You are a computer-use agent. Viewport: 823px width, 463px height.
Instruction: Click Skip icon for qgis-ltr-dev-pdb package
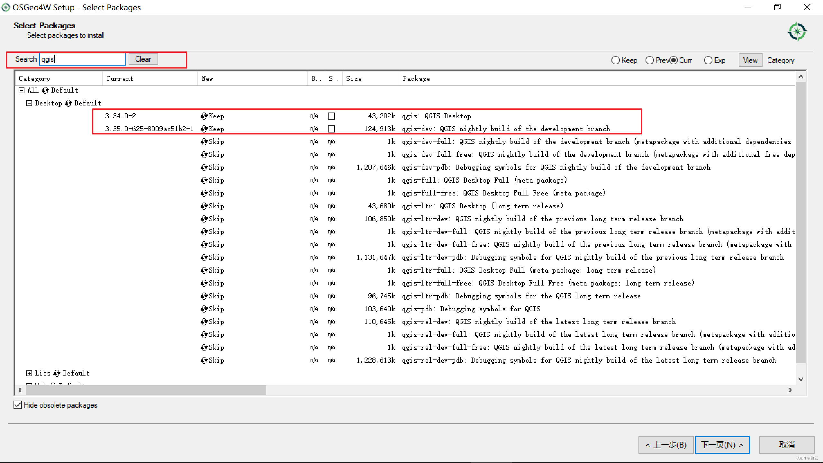204,258
